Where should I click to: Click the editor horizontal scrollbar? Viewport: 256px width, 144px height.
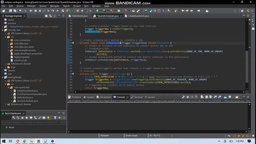[159, 92]
